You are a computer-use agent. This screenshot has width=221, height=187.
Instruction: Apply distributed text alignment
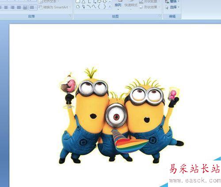click(x=25, y=8)
